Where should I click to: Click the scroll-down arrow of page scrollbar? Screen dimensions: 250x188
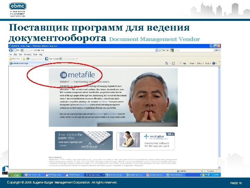(219, 167)
